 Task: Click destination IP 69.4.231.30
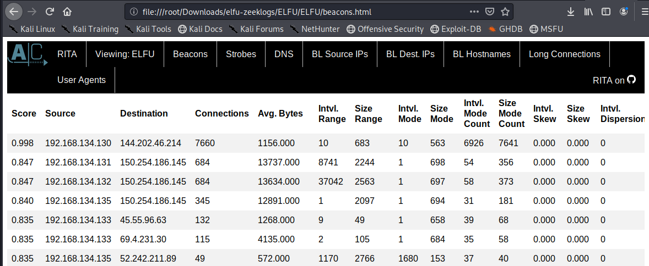pyautogui.click(x=143, y=239)
